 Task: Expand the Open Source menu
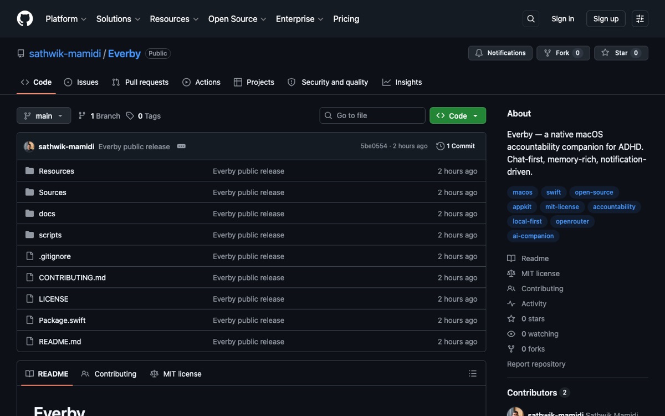[x=237, y=19]
